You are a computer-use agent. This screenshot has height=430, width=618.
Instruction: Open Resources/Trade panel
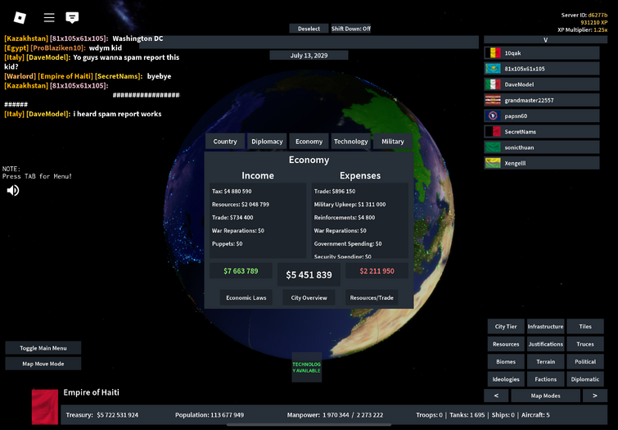pos(372,297)
